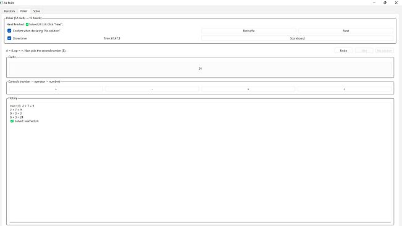This screenshot has height=226, width=402.
Task: Choose the divide operator button
Action: pyautogui.click(x=345, y=89)
